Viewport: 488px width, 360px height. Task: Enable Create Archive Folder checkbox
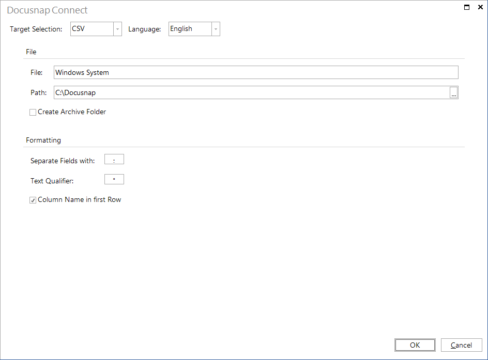(x=33, y=112)
